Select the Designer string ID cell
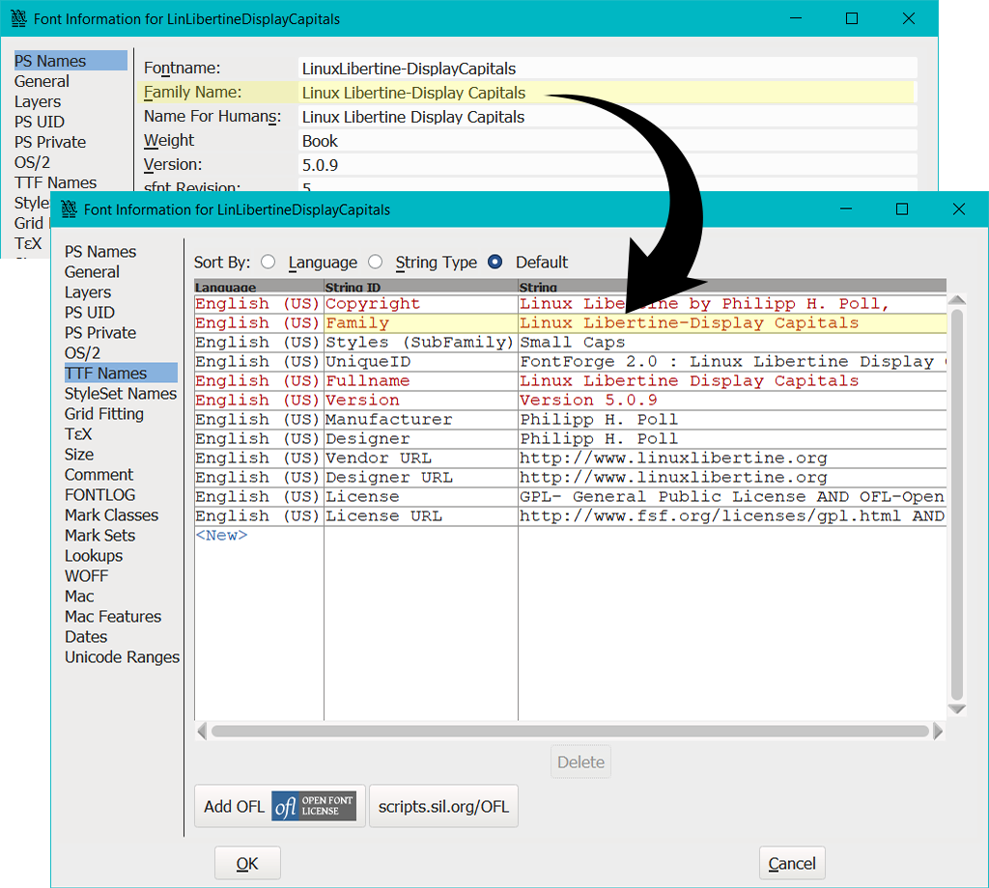 (420, 438)
